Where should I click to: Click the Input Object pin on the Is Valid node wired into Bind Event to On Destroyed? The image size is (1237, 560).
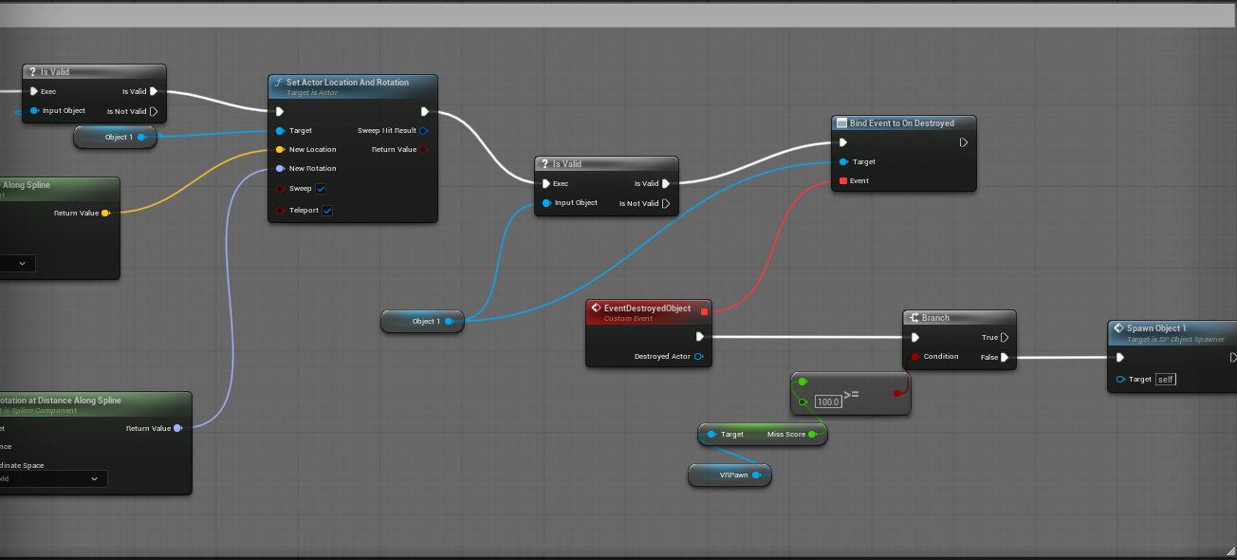(x=546, y=203)
